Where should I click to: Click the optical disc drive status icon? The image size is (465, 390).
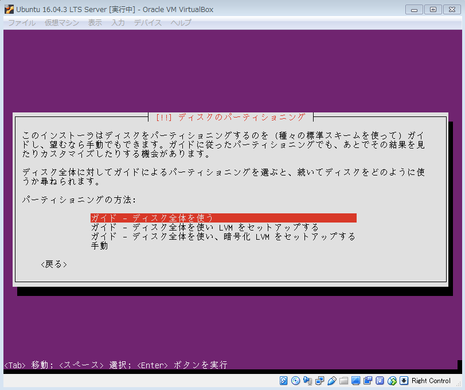(296, 381)
